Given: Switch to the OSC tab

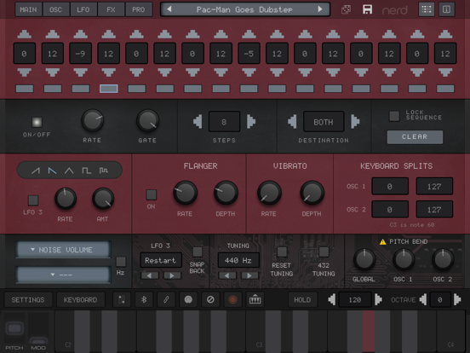Looking at the screenshot, I should coord(55,9).
